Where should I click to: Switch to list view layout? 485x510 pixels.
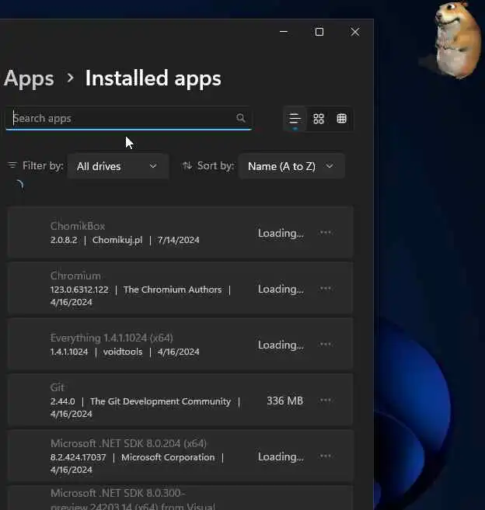[295, 119]
